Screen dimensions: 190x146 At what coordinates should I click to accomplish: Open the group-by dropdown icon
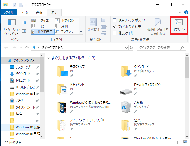(105, 20)
